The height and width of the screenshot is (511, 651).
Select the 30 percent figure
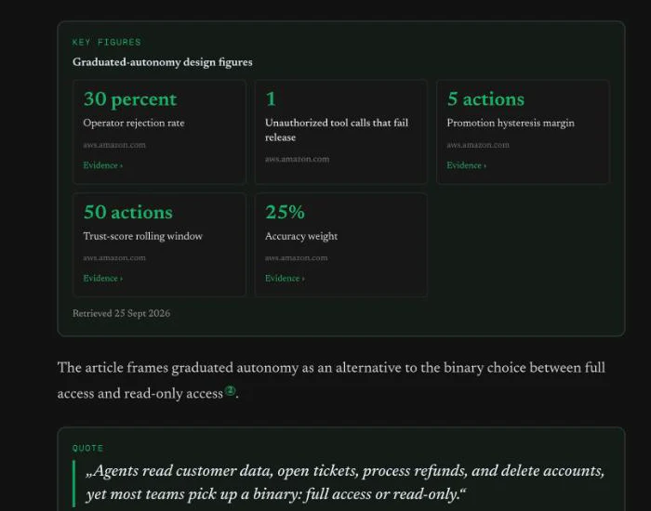[x=130, y=99]
